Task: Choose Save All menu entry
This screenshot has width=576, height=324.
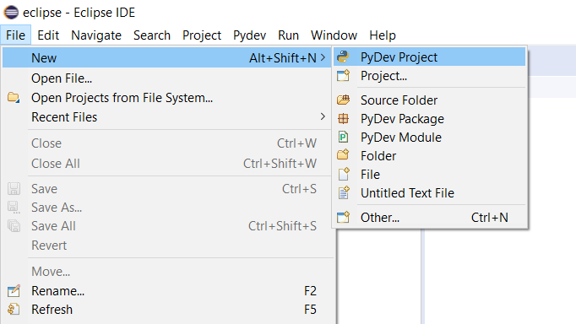Action: (x=166, y=225)
